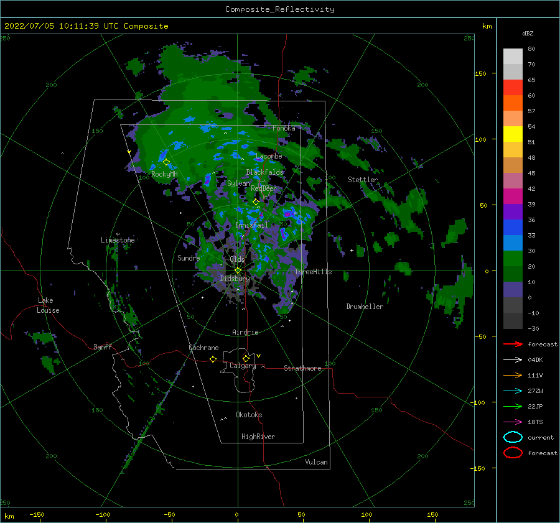
Task: Click the dBZ legend heading
Action: pos(528,34)
